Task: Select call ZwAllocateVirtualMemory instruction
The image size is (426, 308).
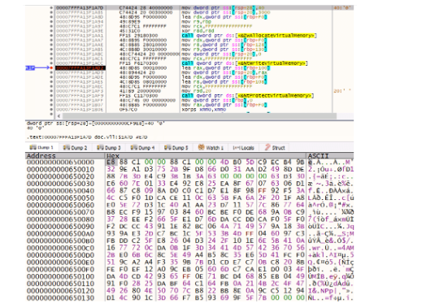Action: click(249, 36)
